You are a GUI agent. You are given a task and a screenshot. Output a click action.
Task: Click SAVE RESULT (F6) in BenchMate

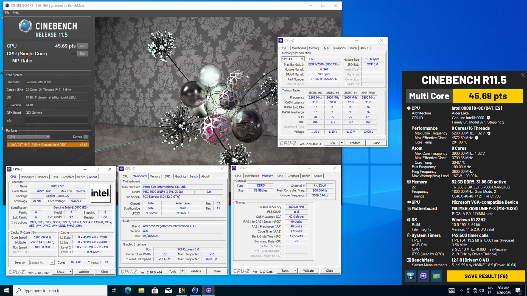pyautogui.click(x=486, y=276)
